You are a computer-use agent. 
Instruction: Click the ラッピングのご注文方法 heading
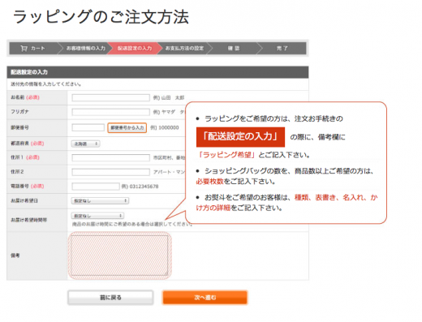click(101, 17)
